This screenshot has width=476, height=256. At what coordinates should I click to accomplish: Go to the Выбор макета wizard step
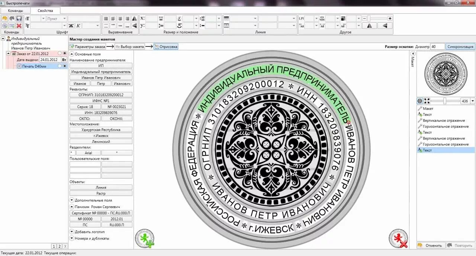tap(130, 47)
